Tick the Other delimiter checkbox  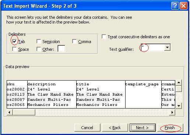click(x=39, y=49)
